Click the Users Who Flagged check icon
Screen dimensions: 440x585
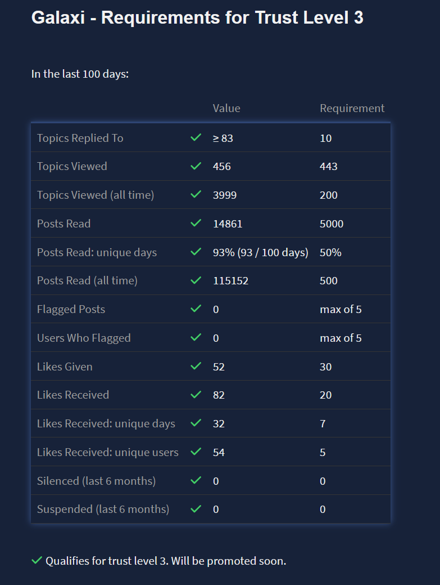click(x=196, y=338)
